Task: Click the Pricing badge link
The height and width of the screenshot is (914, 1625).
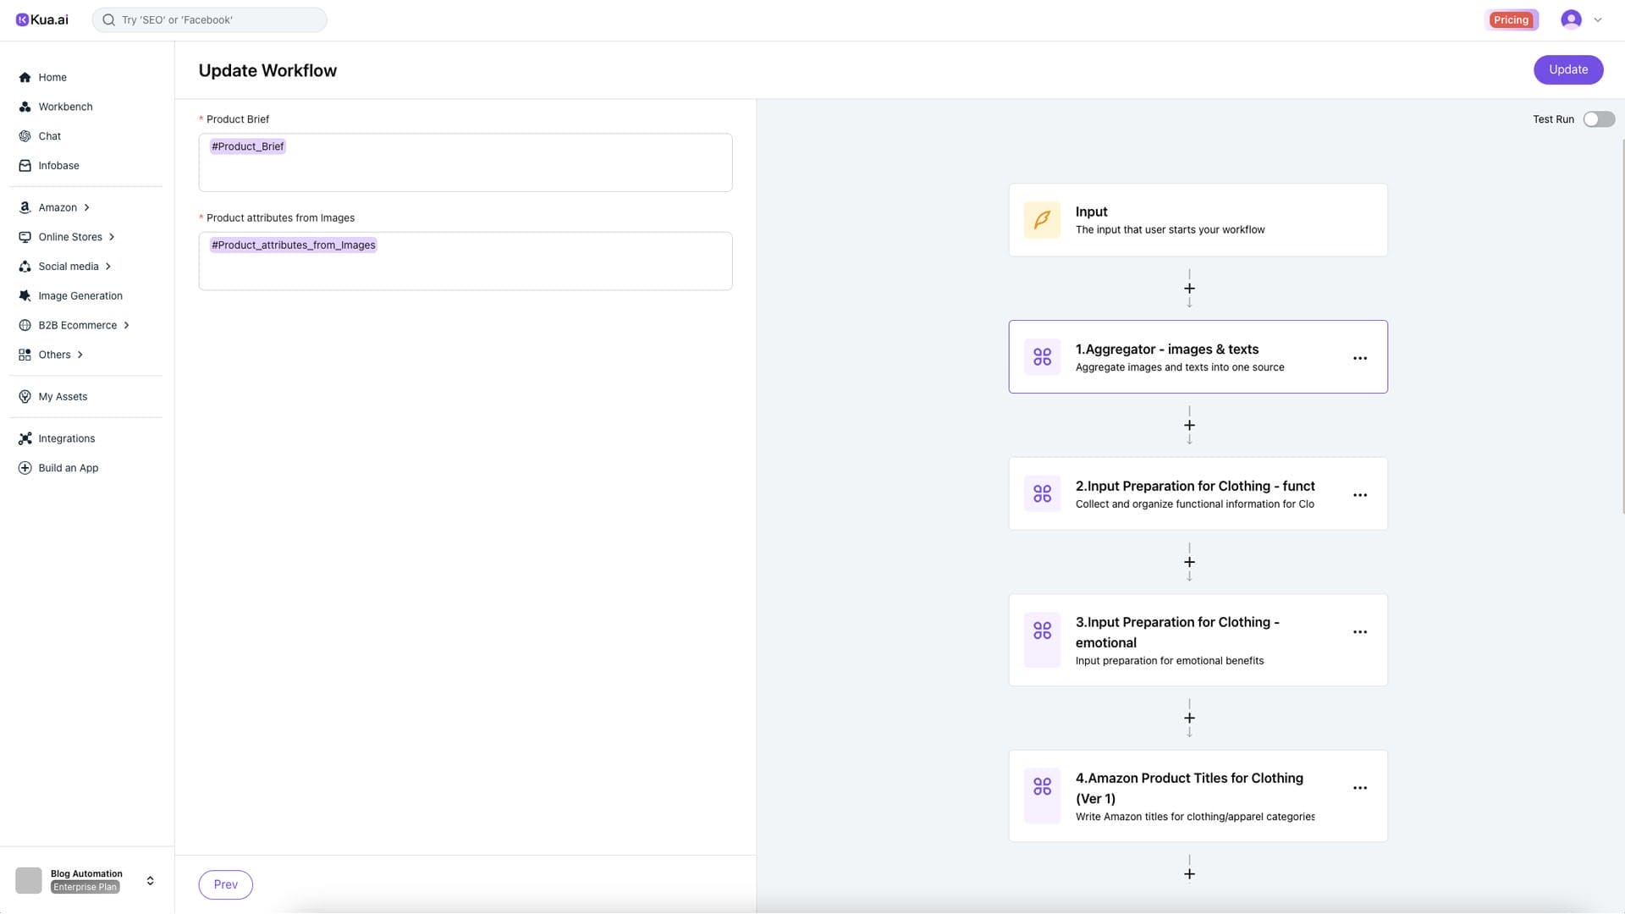Action: tap(1511, 19)
